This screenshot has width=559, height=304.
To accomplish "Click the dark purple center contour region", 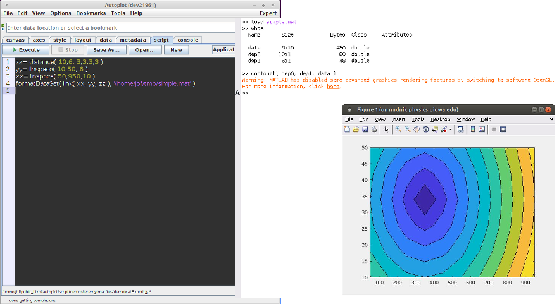I will (424, 199).
